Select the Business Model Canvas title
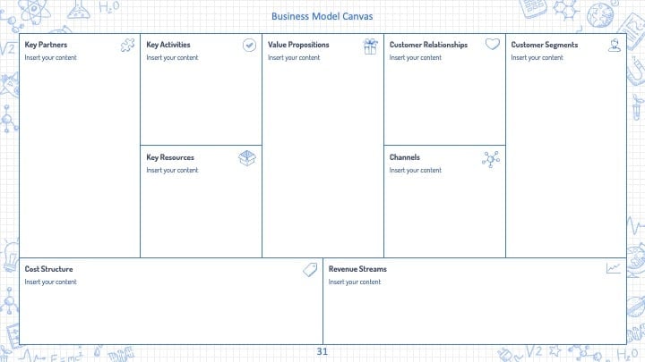This screenshot has width=645, height=362. [x=322, y=16]
